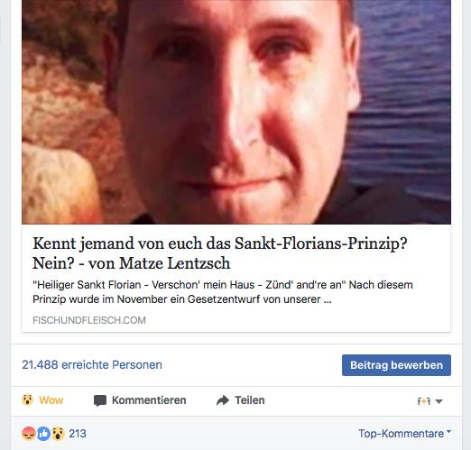This screenshot has width=471, height=450.
Task: Expand the post-as identity selector arrow
Action: click(x=439, y=401)
